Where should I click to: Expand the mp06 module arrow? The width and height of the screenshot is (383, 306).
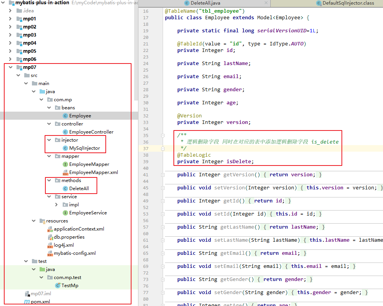click(x=10, y=59)
